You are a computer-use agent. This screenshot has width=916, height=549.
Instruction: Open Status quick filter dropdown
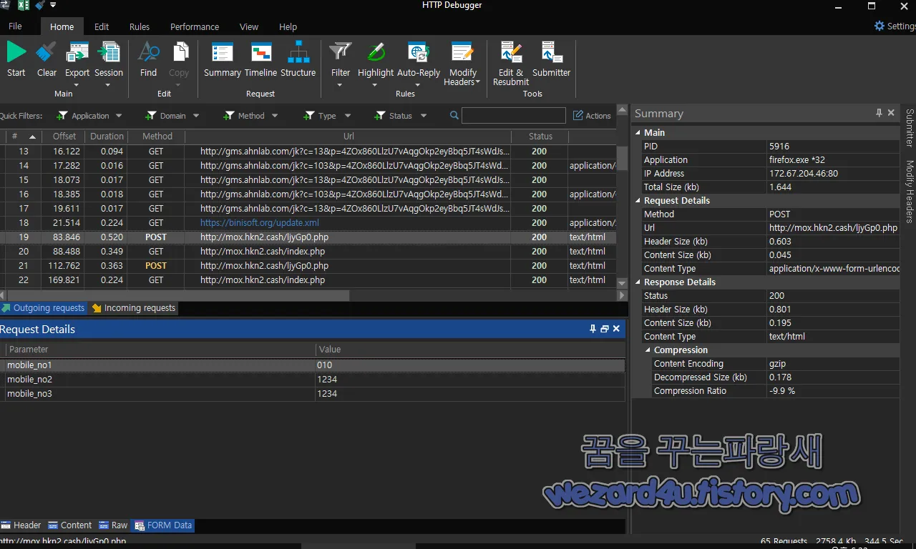coord(424,116)
